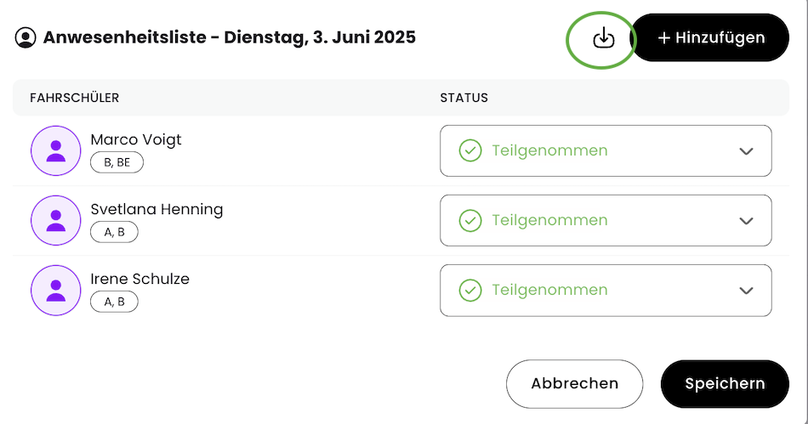
Task: Open the status dropdown for Marco Voigt
Action: [x=606, y=150]
